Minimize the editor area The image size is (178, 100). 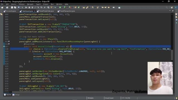pos(170,11)
